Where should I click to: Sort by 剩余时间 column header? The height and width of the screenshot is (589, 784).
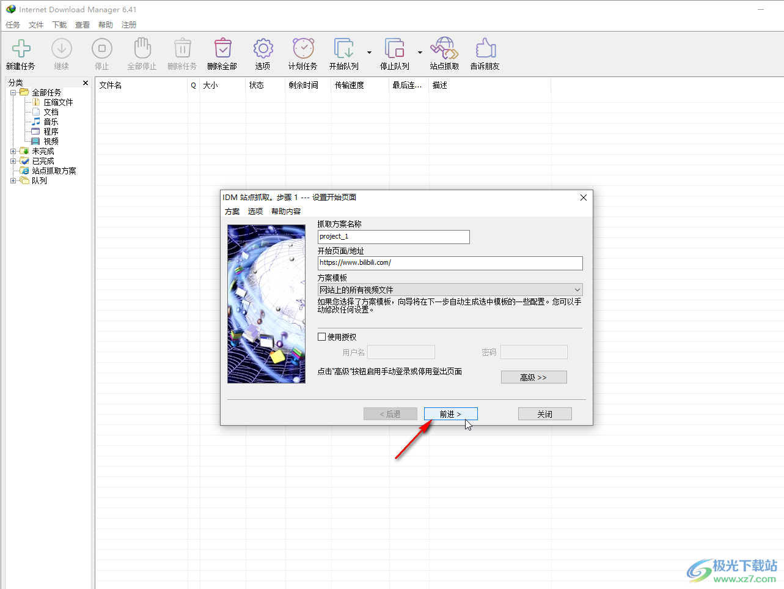click(309, 86)
